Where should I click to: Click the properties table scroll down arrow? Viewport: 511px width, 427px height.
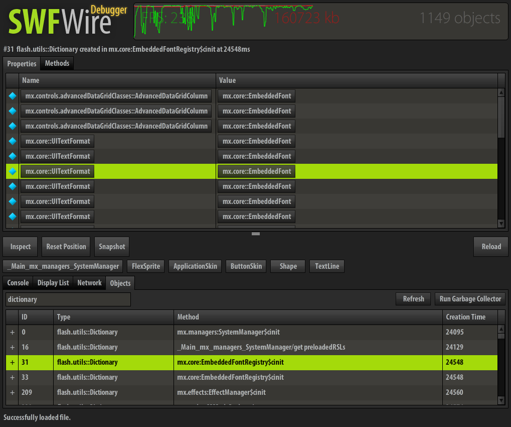tap(501, 224)
